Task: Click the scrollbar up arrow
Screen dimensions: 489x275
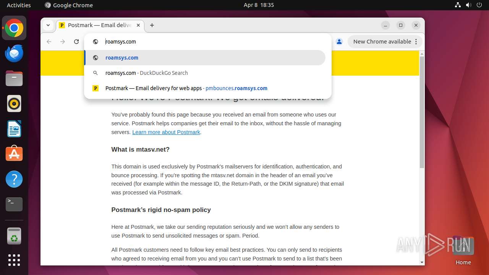Action: coord(422,53)
